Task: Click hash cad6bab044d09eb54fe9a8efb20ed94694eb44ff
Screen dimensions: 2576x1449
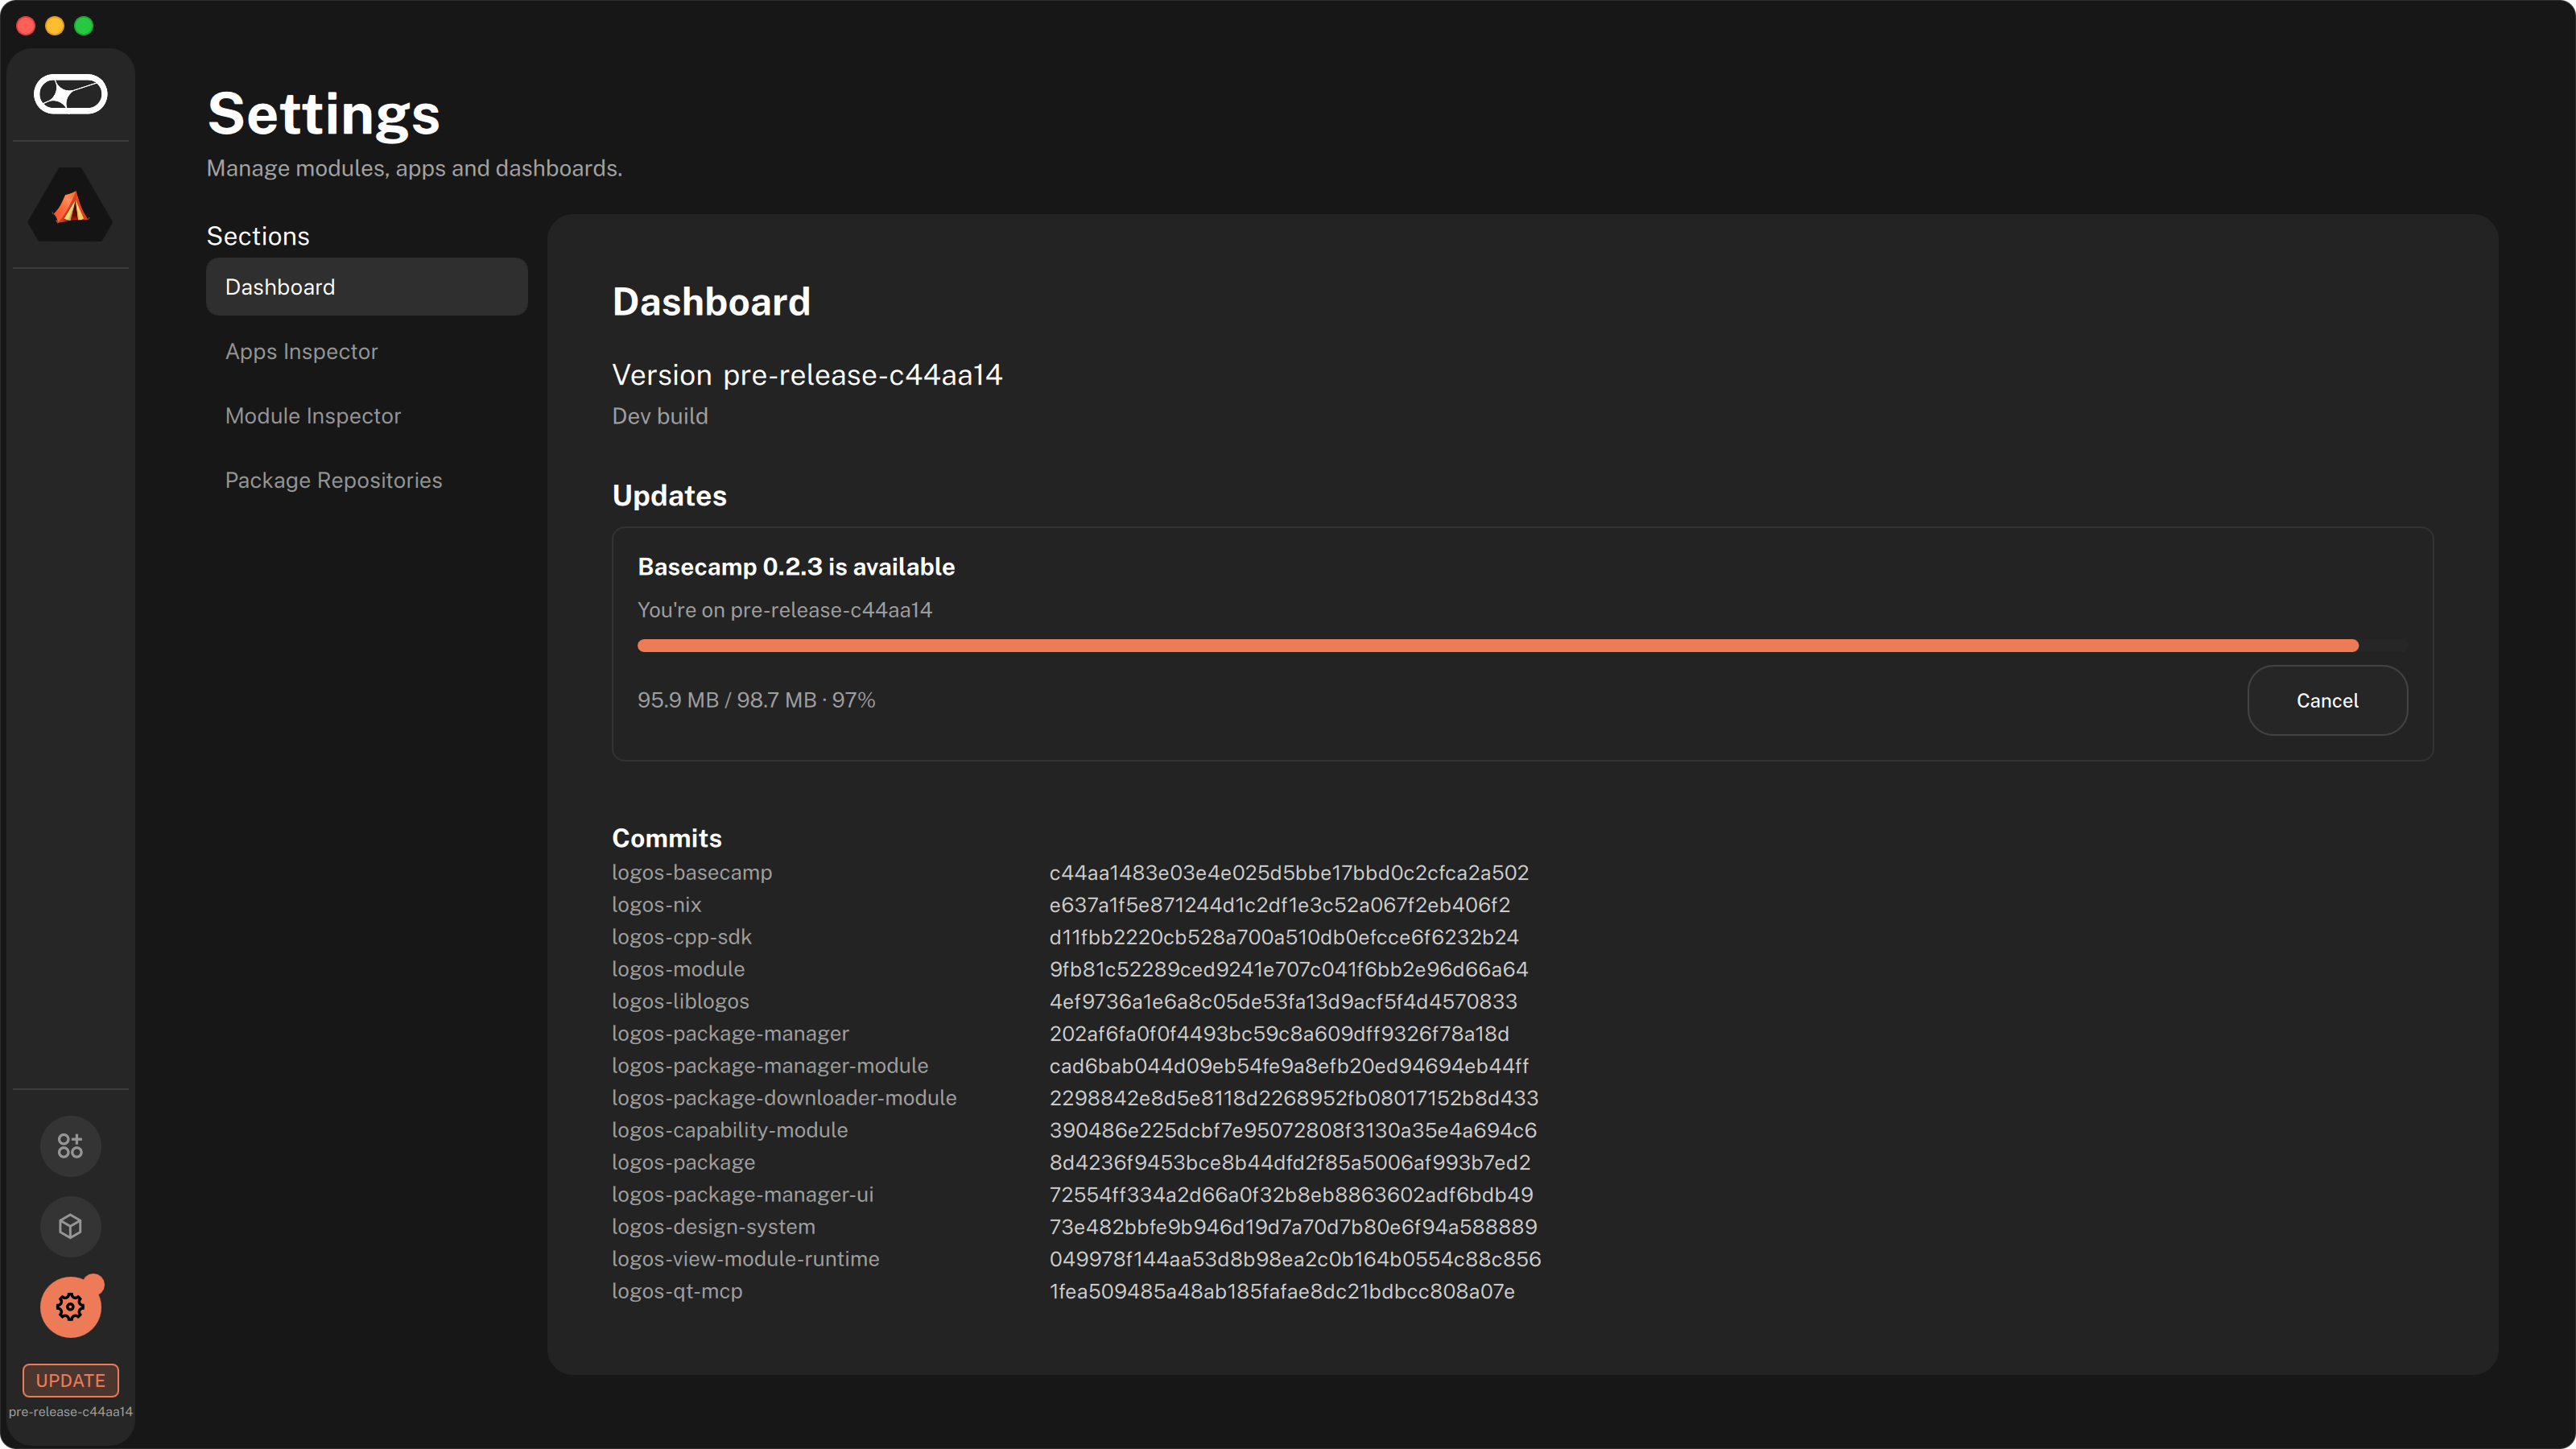Action: click(x=1289, y=1065)
